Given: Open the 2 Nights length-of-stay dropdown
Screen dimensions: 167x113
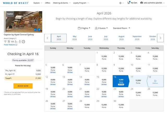Looking at the screenshot, I should (84, 28).
